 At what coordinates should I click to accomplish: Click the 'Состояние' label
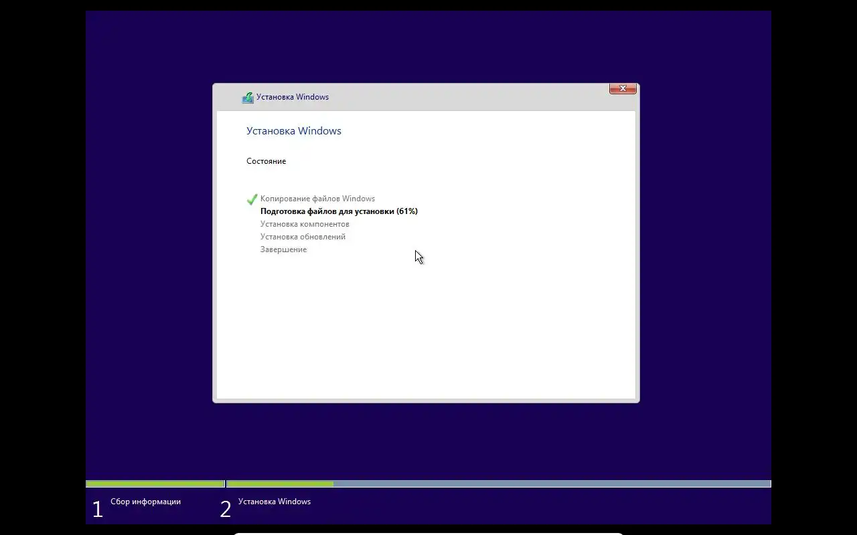click(x=266, y=161)
